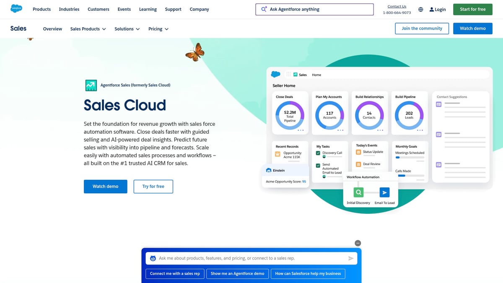
Task: Click the calendar icon beside Deal Review
Action: pos(358,164)
